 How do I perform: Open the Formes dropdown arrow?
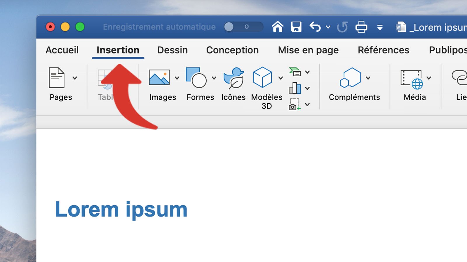pos(214,78)
